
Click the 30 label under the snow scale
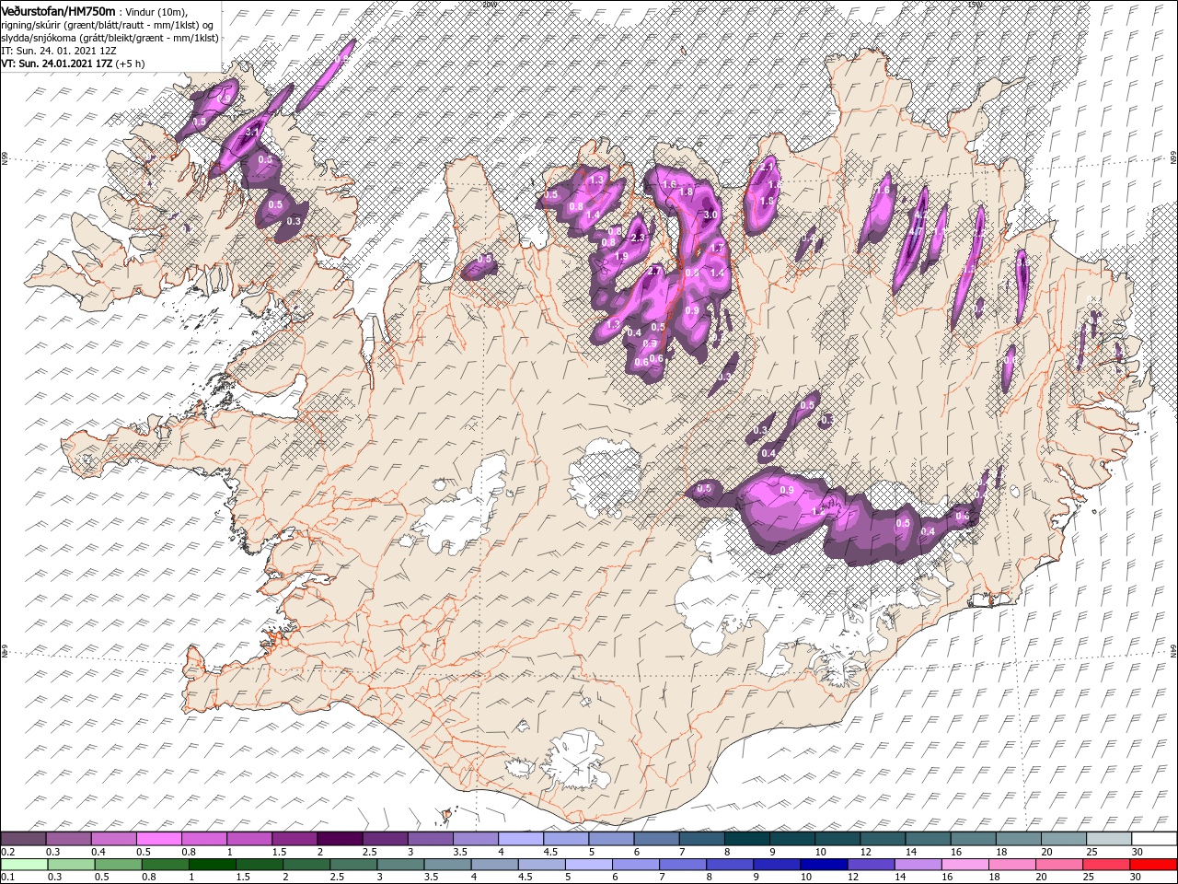pos(1138,852)
